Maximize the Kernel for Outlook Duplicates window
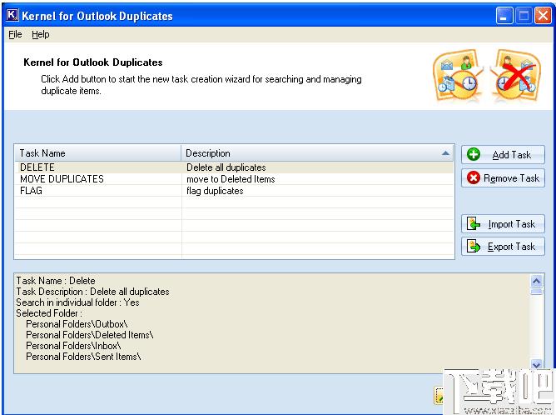Image resolution: width=556 pixels, height=415 pixels. coord(524,16)
